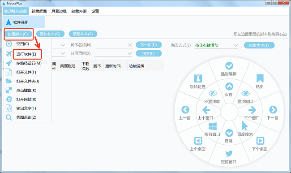Click the 页尾 down-arrow icon in the wheel
291x173 pixels.
coord(229,133)
